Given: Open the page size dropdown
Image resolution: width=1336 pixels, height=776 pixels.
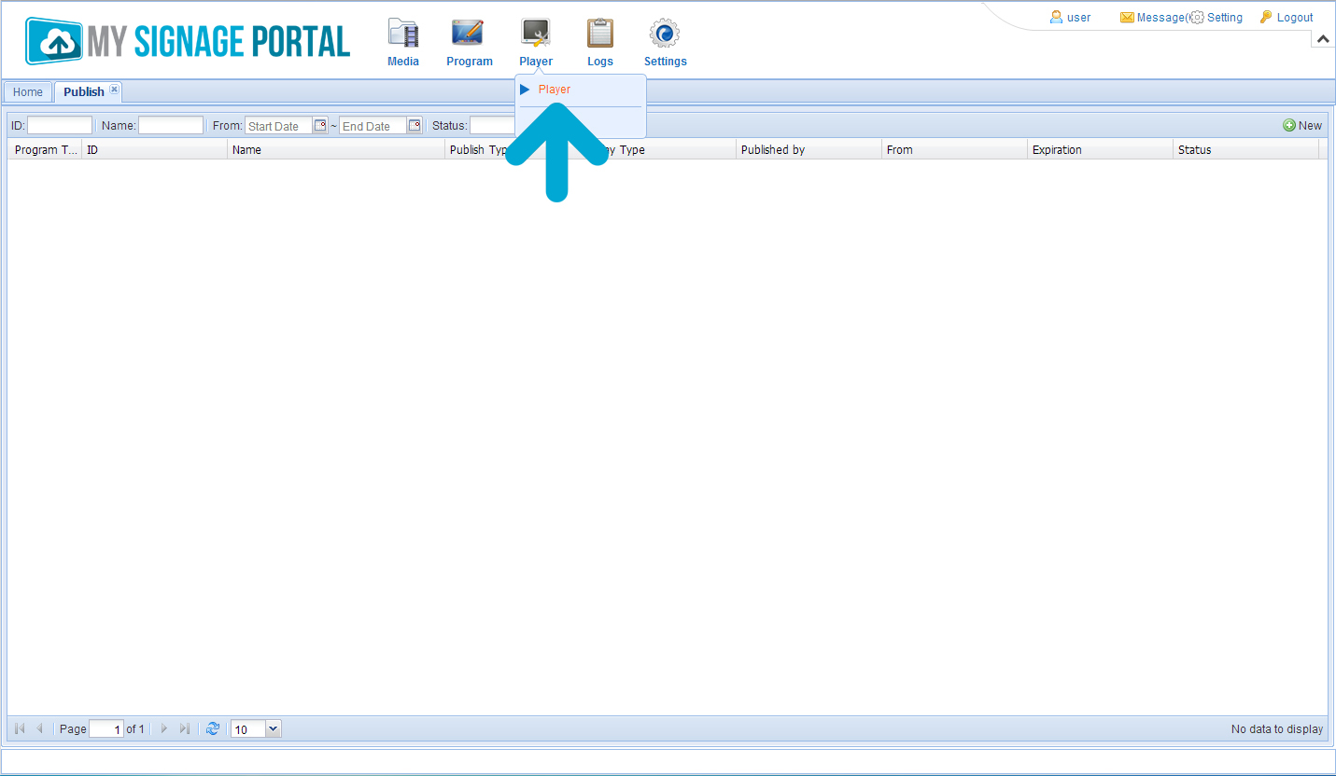Looking at the screenshot, I should click(x=273, y=729).
